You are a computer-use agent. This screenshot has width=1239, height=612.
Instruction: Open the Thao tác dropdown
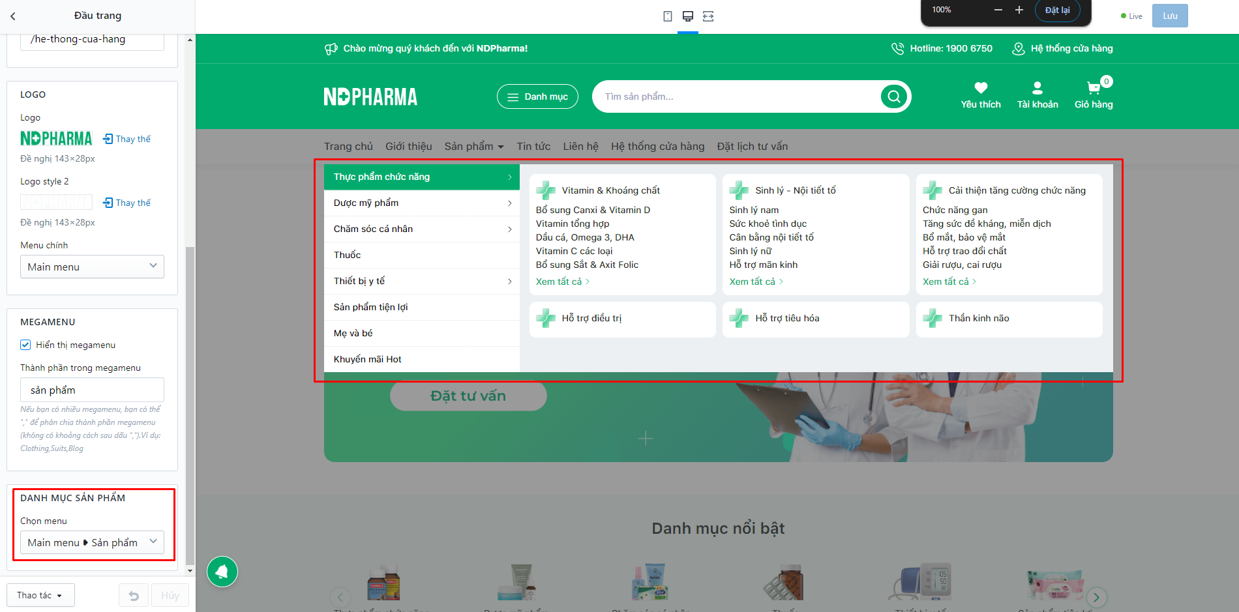[41, 595]
